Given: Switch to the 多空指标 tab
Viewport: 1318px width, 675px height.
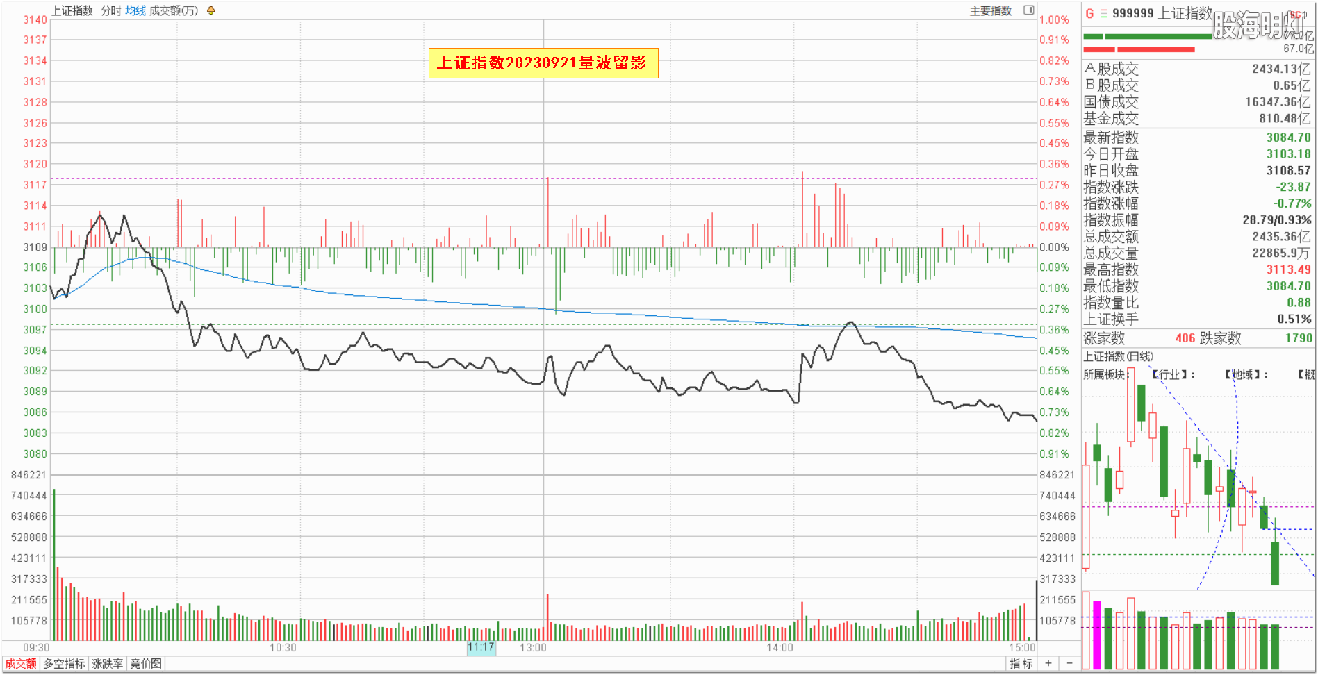Looking at the screenshot, I should (64, 664).
